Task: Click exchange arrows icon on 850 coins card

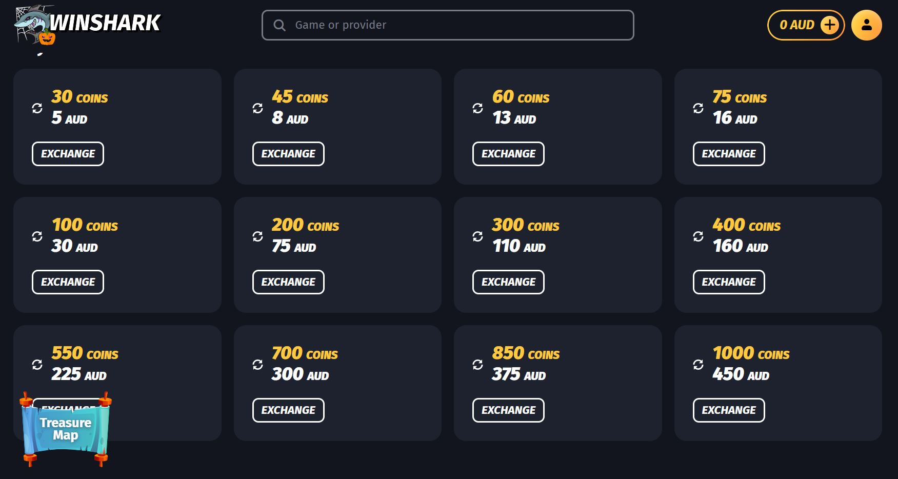Action: [477, 365]
